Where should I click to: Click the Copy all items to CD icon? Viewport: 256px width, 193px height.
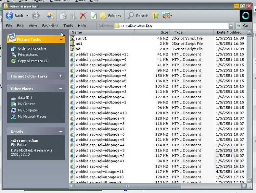coord(14,61)
